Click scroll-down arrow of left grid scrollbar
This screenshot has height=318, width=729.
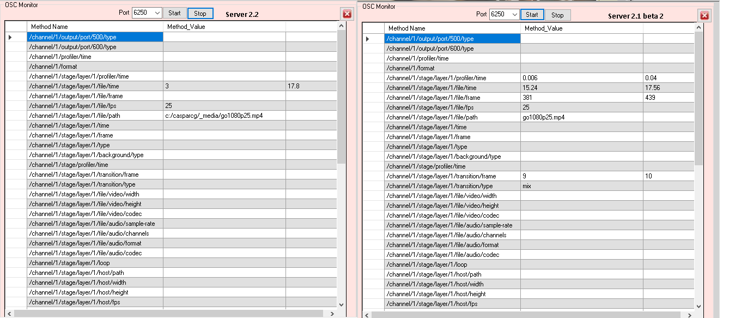pyautogui.click(x=341, y=305)
